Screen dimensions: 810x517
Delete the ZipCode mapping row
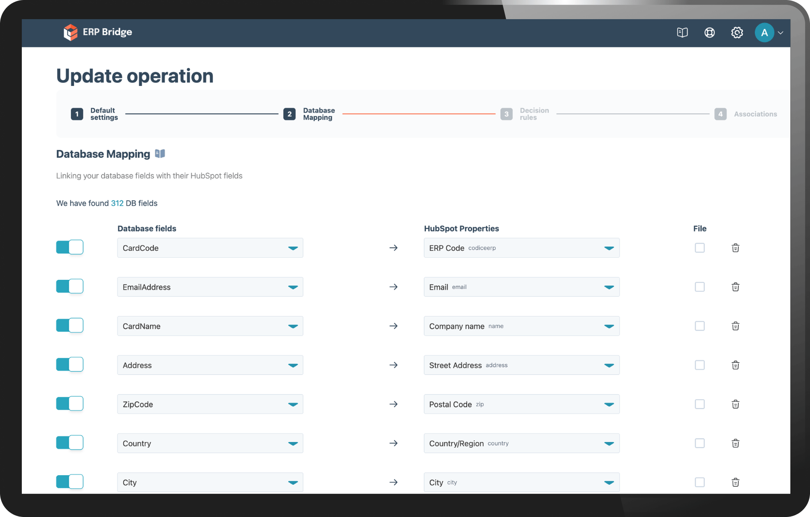[735, 404]
